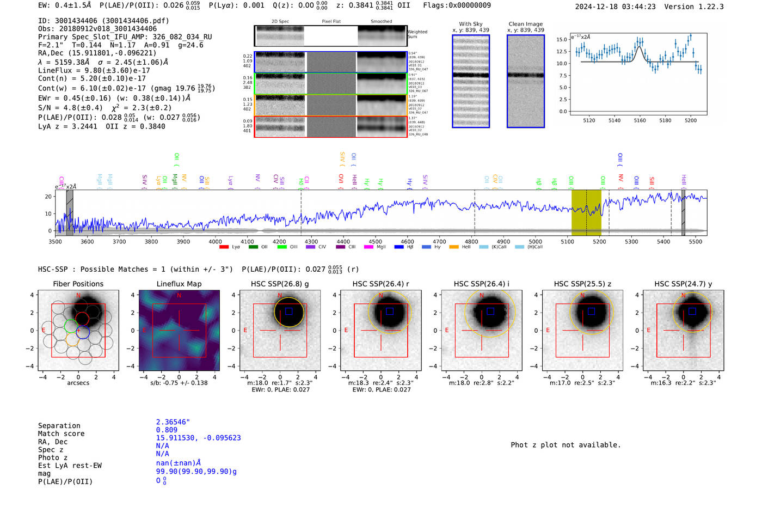Screen dimensions: 762x519
Task: Open the HSC SSP(26.4) r image
Action: [381, 330]
